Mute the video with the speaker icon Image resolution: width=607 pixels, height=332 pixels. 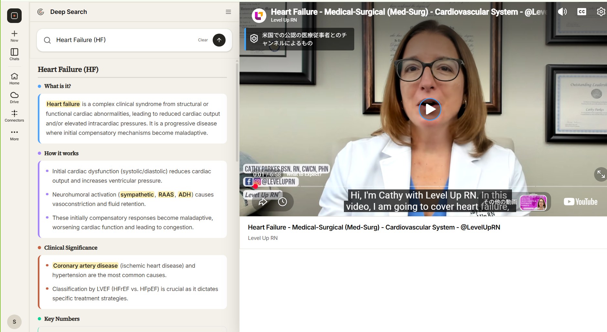562,12
